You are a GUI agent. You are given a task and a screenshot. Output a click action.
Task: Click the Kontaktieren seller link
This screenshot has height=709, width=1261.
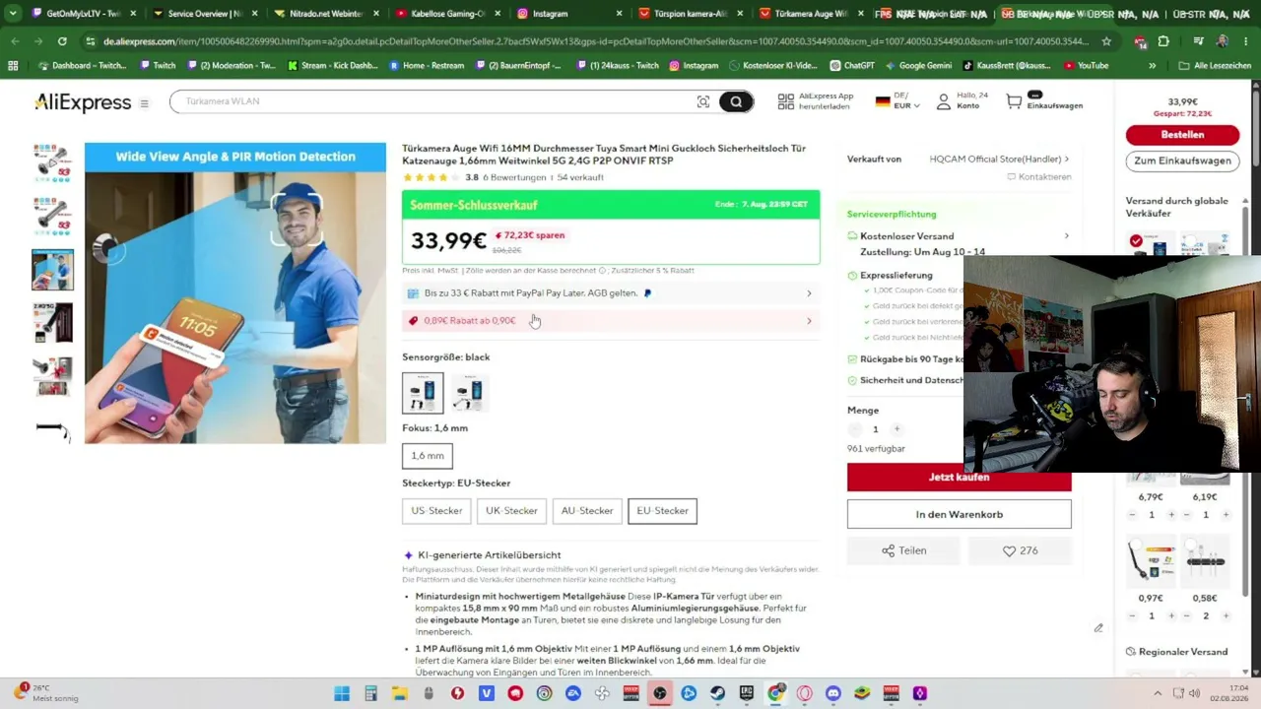[1038, 177]
